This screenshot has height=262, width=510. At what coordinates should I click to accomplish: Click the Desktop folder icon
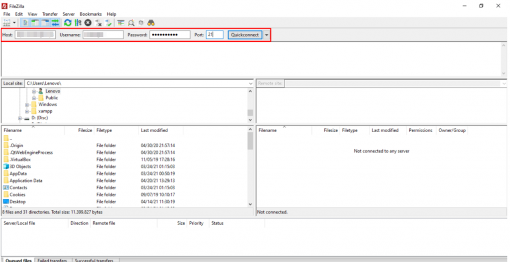point(6,202)
